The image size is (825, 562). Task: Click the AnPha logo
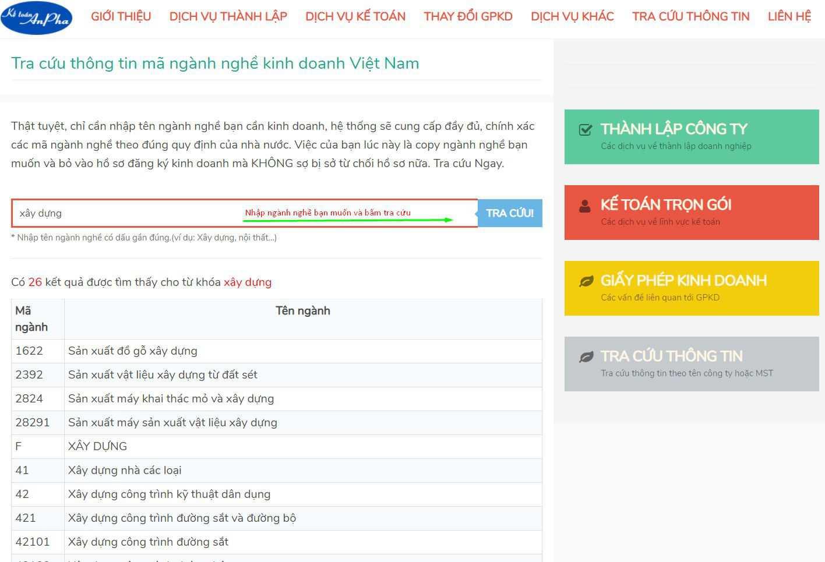pos(36,17)
